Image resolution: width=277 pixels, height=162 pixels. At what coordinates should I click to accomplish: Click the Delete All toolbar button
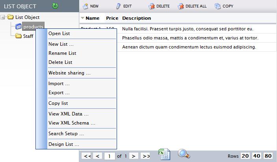tap(192, 6)
